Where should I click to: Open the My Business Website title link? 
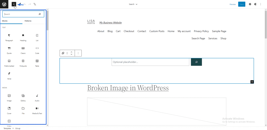[x=110, y=22]
